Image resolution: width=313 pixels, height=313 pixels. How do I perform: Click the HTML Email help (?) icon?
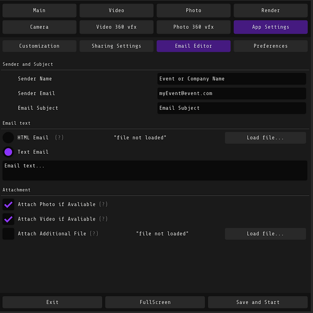pyautogui.click(x=59, y=138)
